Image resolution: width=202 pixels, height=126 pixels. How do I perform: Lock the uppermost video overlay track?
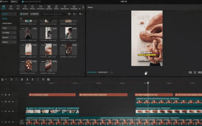coord(6,101)
